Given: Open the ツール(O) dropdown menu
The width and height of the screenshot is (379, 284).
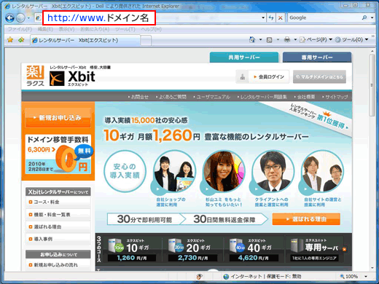Looking at the screenshot, I should tap(351, 39).
